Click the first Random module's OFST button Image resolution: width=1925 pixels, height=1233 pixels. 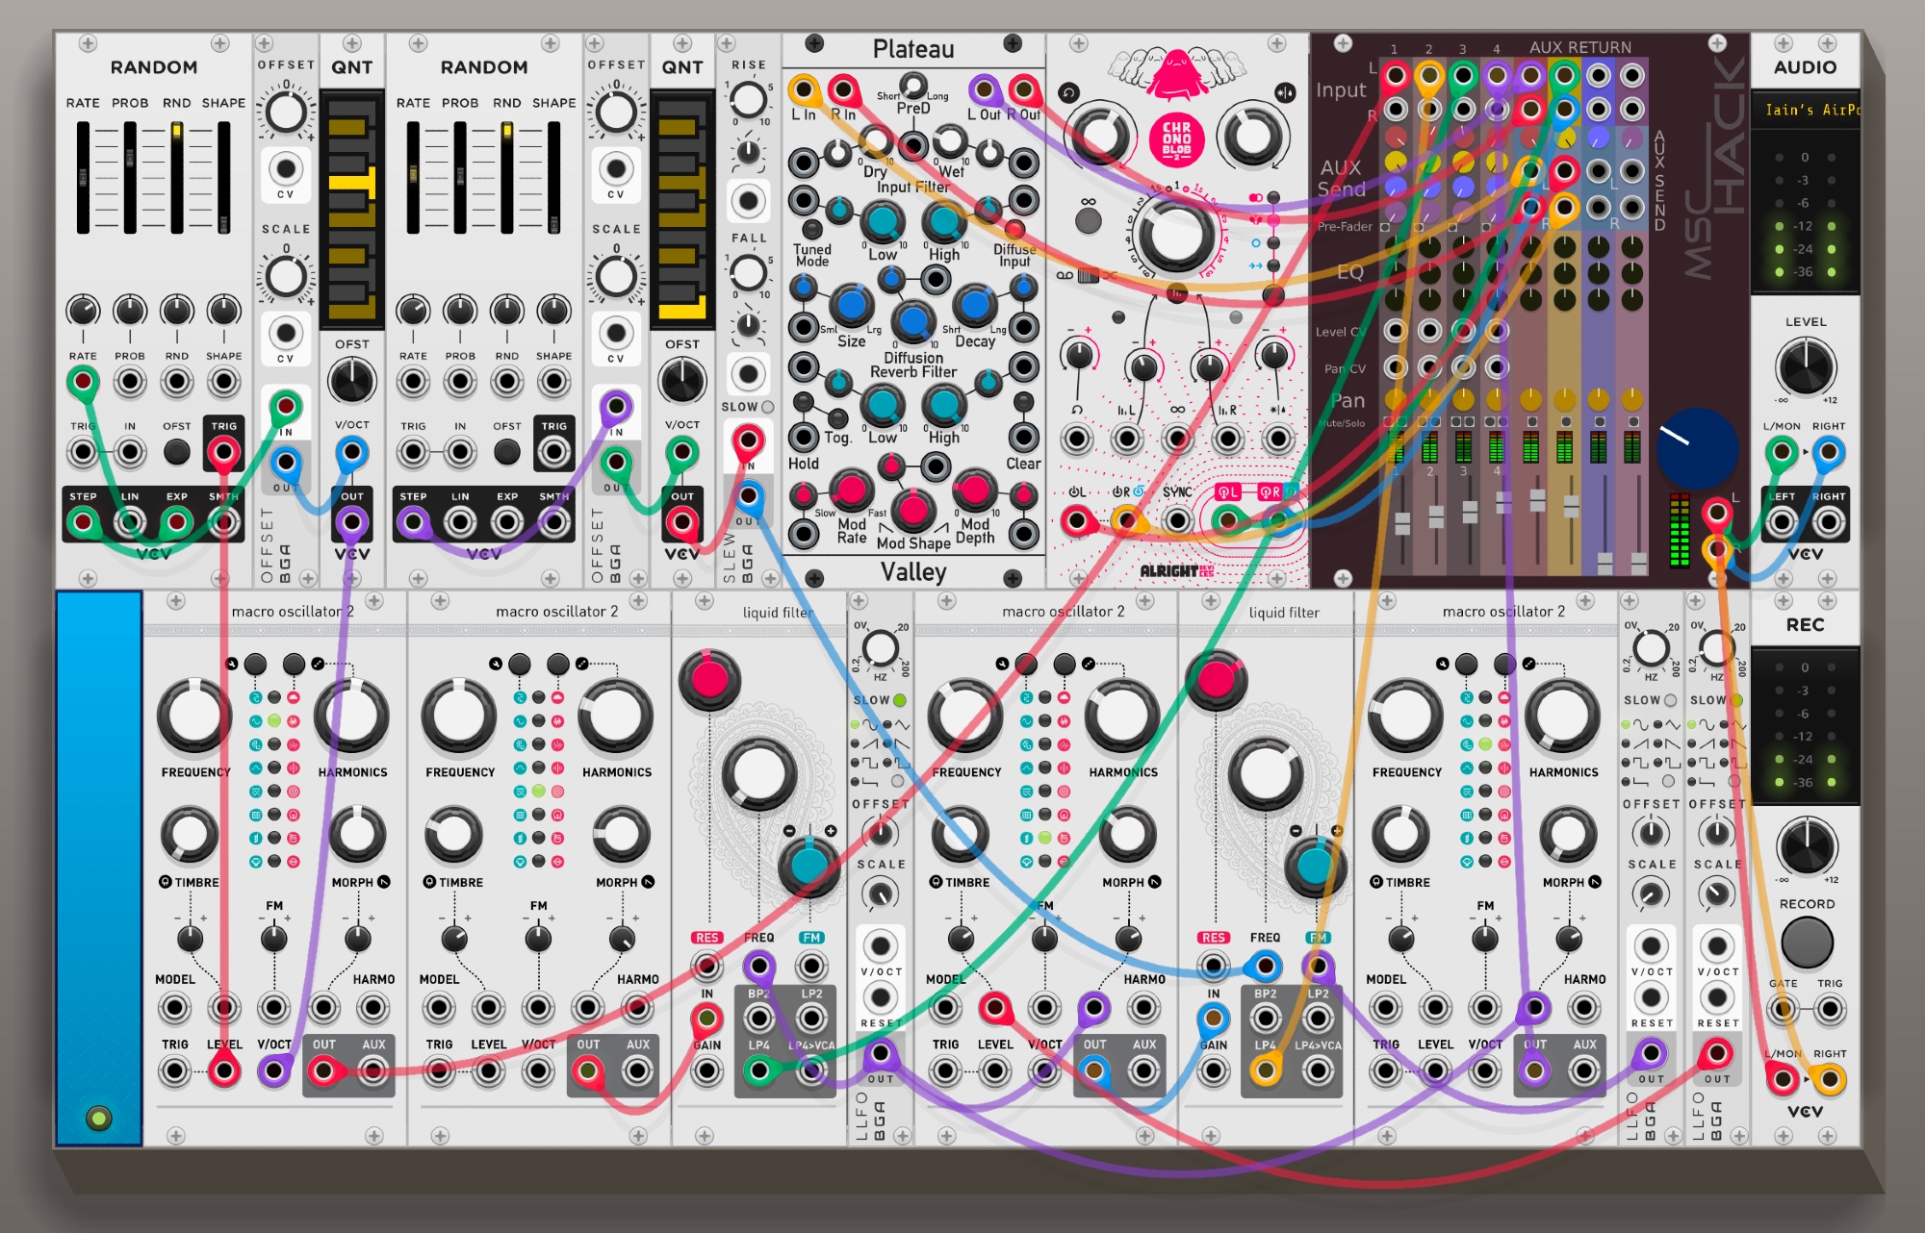[176, 451]
